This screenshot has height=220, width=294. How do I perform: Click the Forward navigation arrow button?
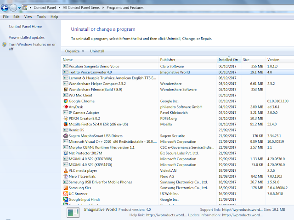coord(13,8)
